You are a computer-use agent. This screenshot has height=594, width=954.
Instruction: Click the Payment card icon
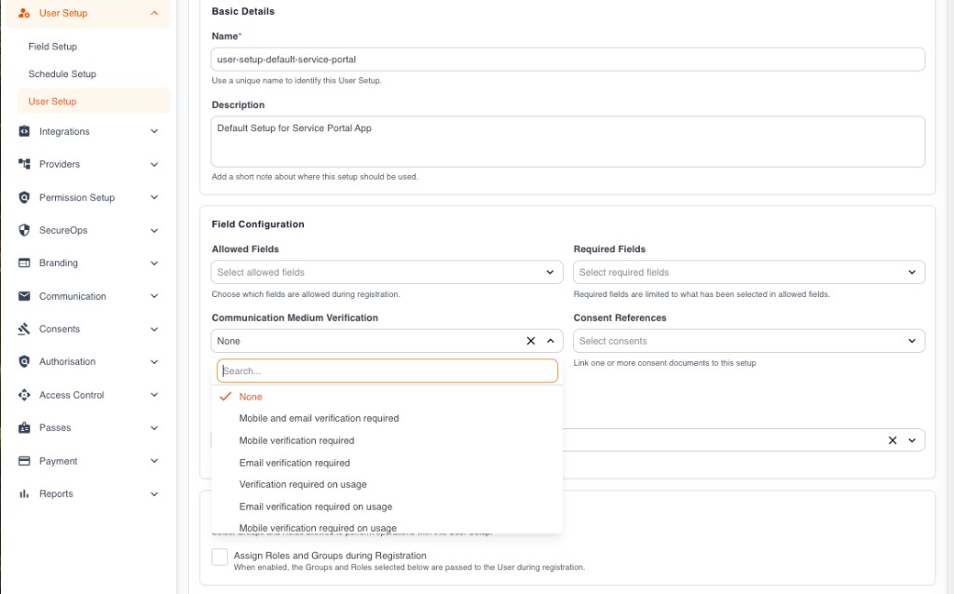point(23,461)
